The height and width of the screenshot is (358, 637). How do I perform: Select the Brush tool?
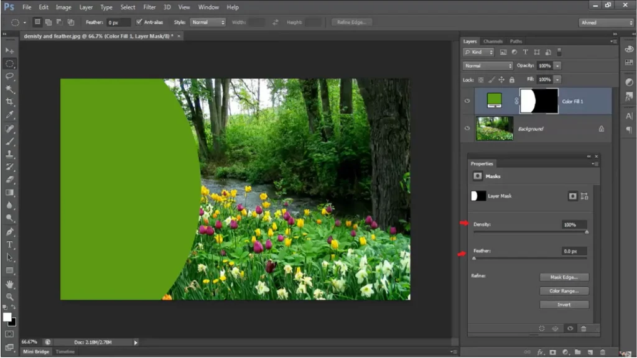[x=10, y=141]
